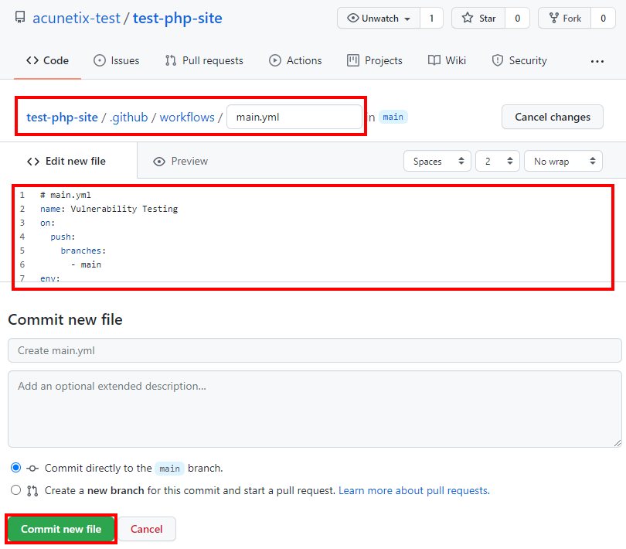Open the Spaces indent mode dropdown
626x549 pixels.
(437, 162)
